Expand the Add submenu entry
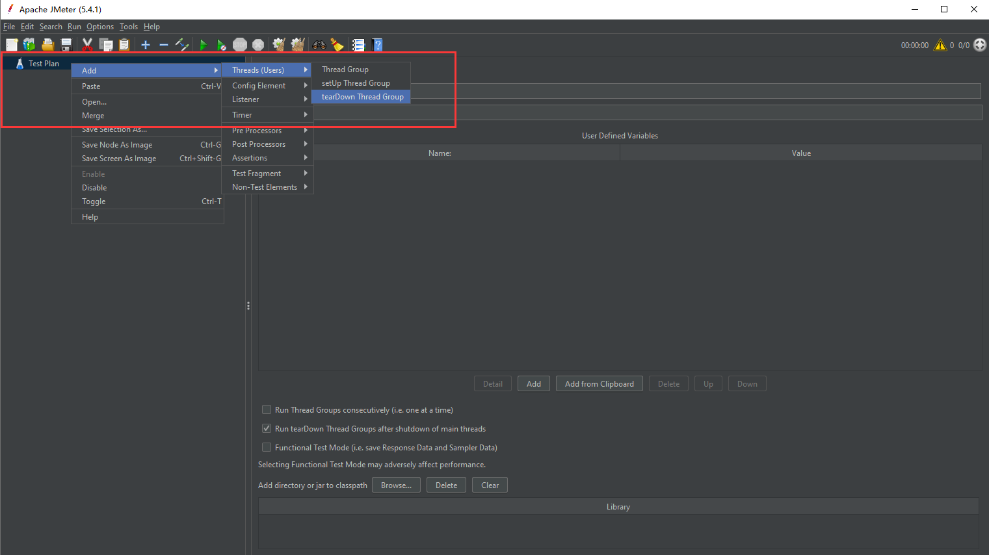 coord(147,70)
